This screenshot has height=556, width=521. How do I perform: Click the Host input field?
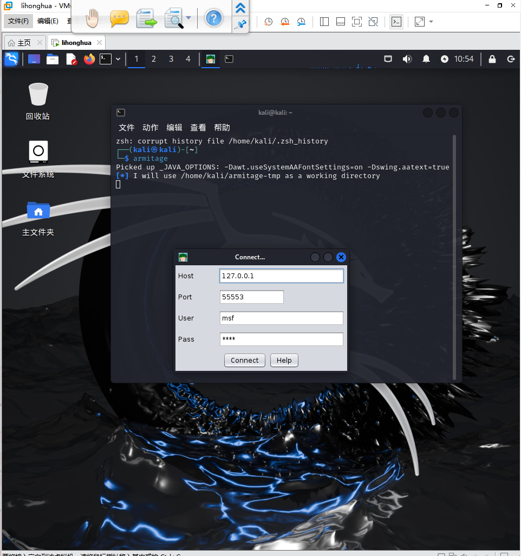coord(282,276)
